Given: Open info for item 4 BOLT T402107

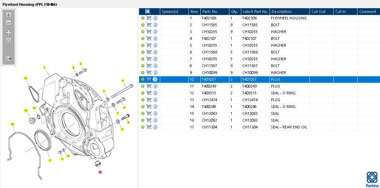Looking at the screenshot, I should coord(155,38).
